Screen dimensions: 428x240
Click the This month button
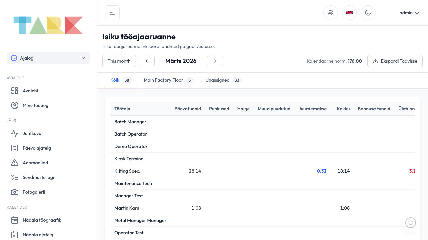click(x=119, y=61)
